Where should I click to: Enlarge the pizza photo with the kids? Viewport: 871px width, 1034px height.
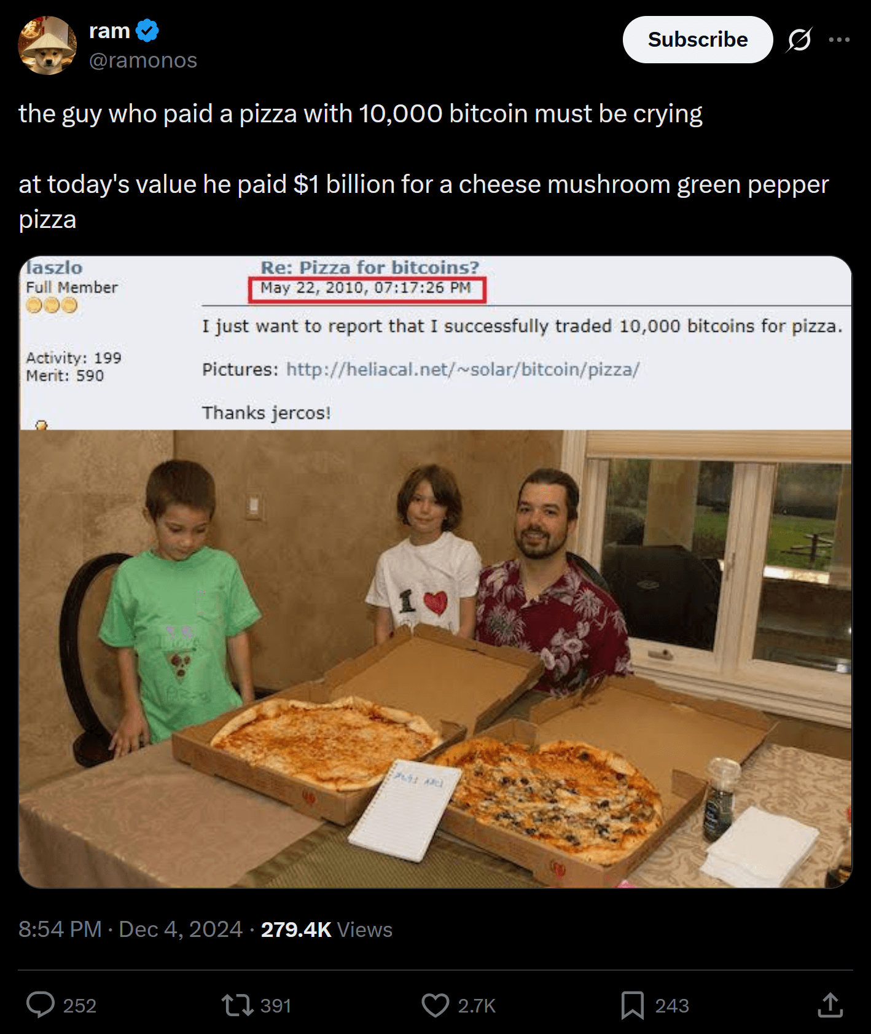point(435,657)
